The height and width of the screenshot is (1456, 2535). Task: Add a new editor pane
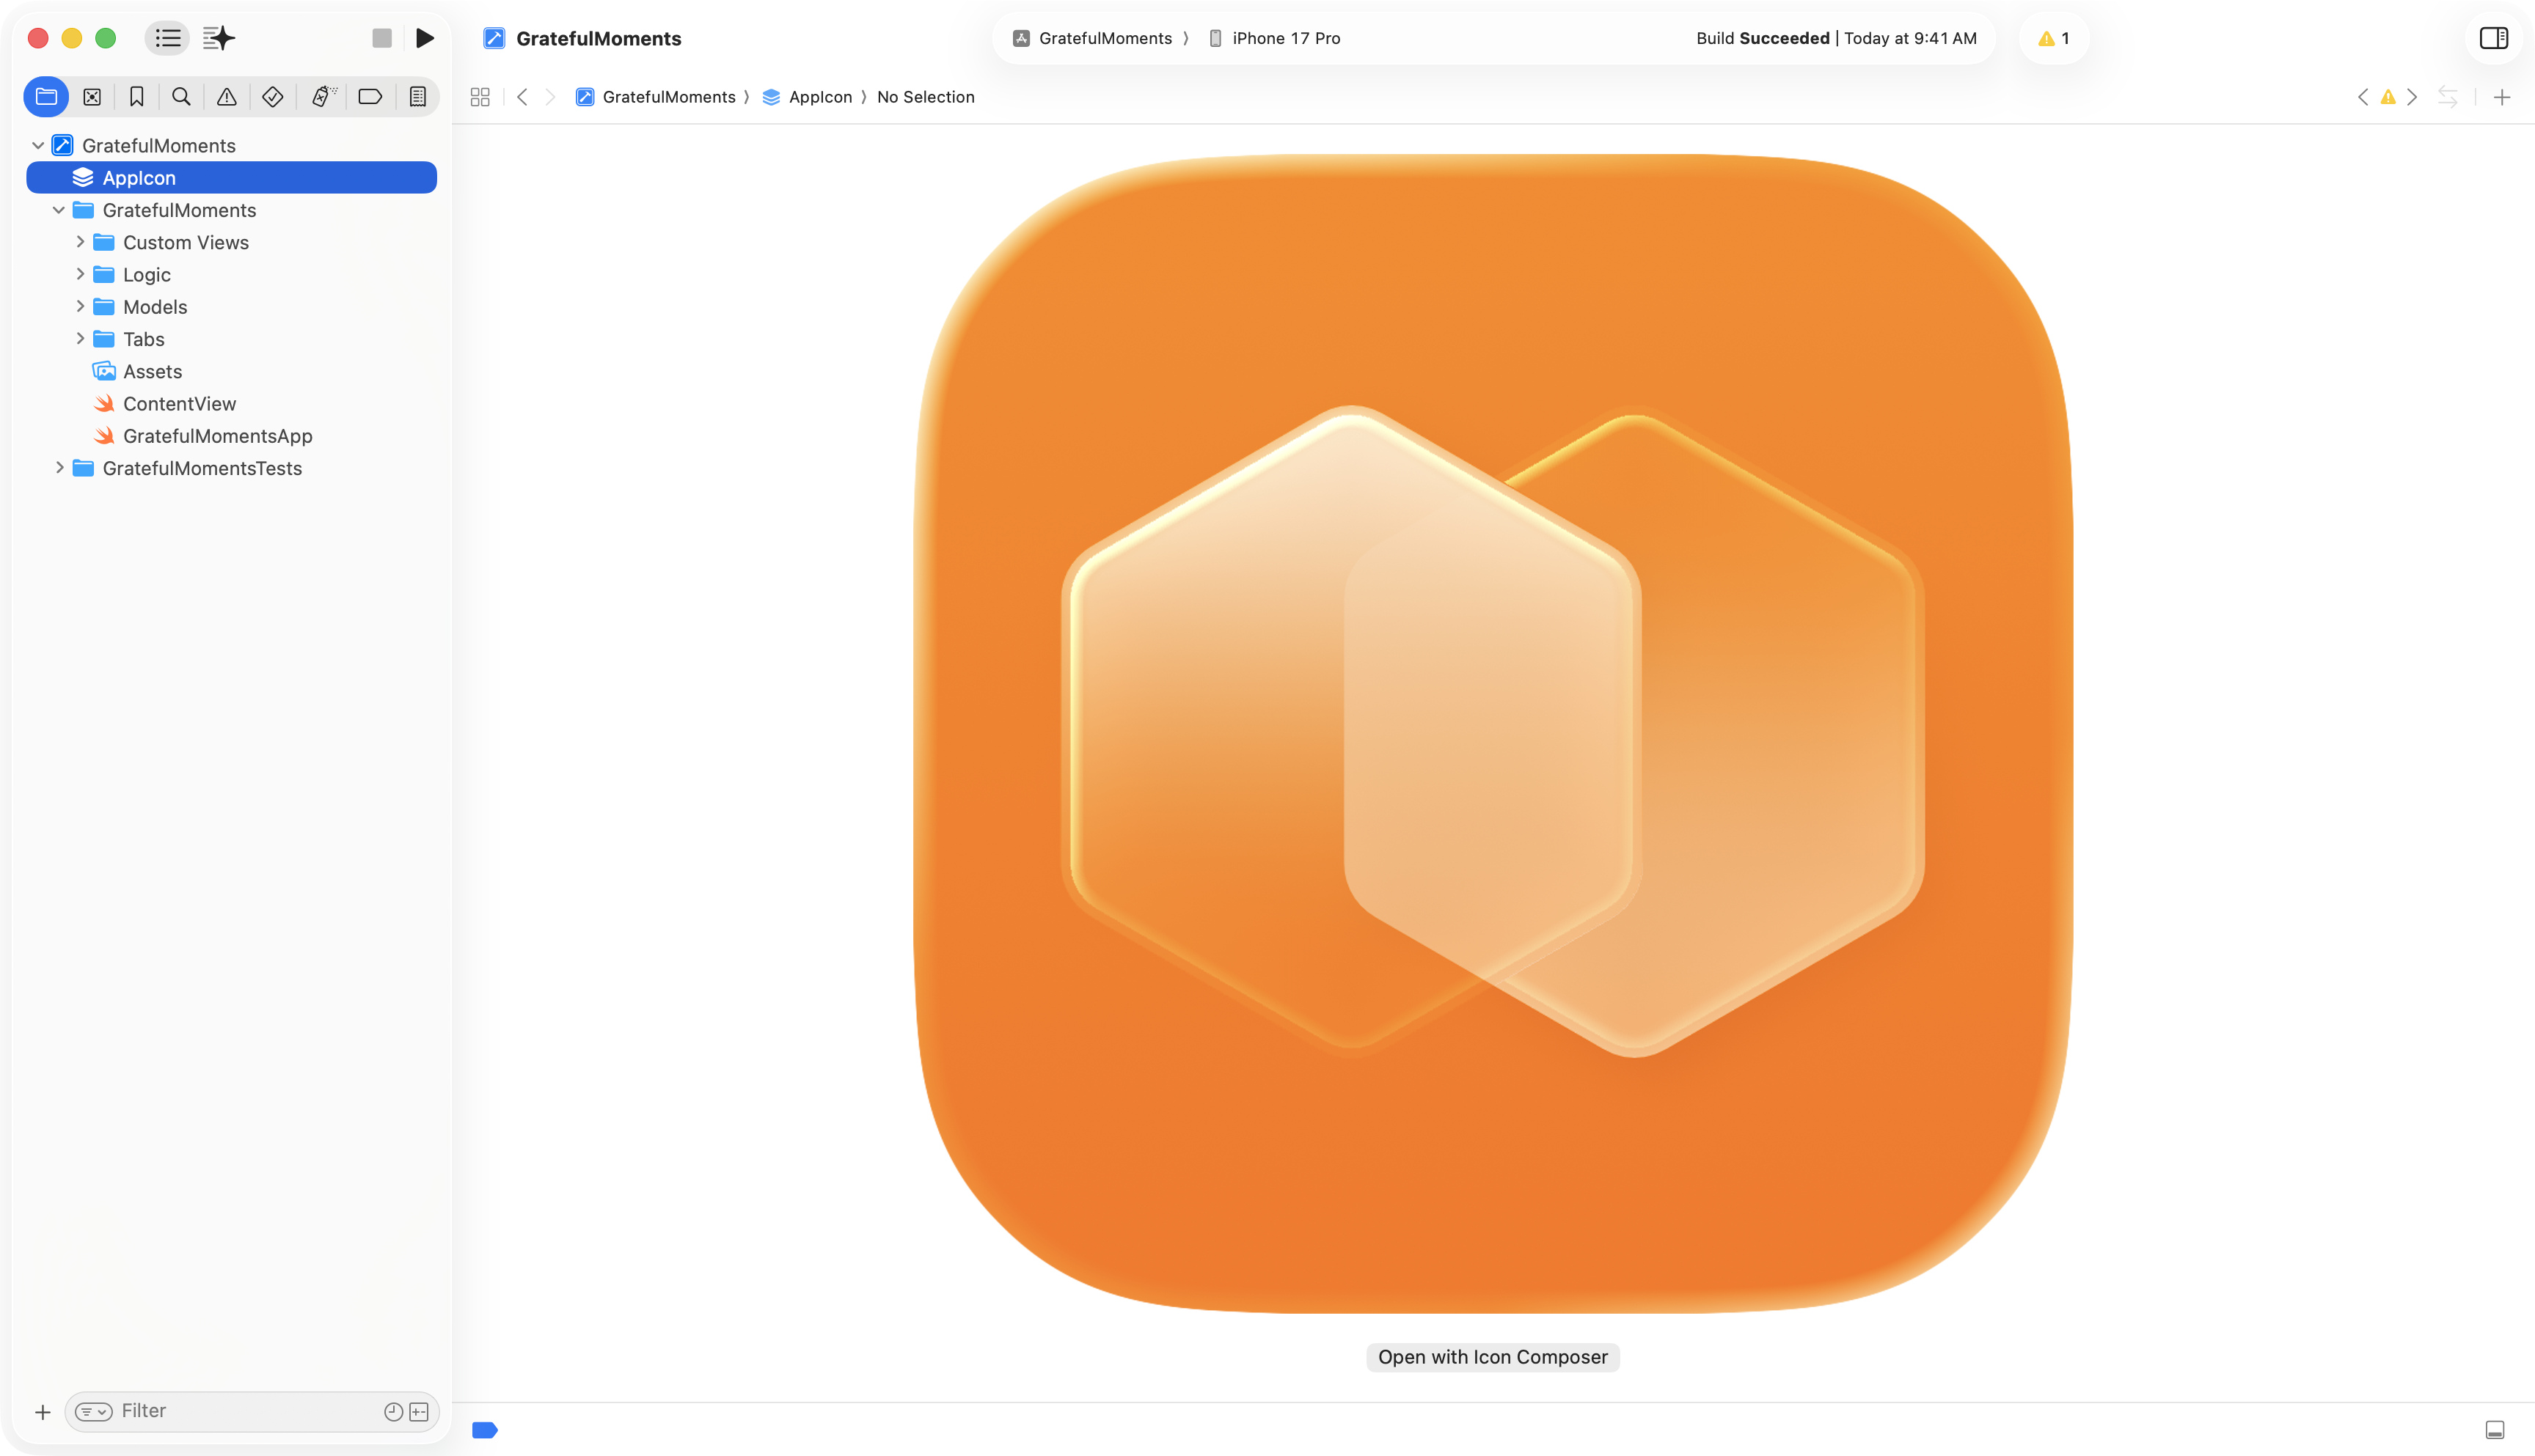point(2502,97)
